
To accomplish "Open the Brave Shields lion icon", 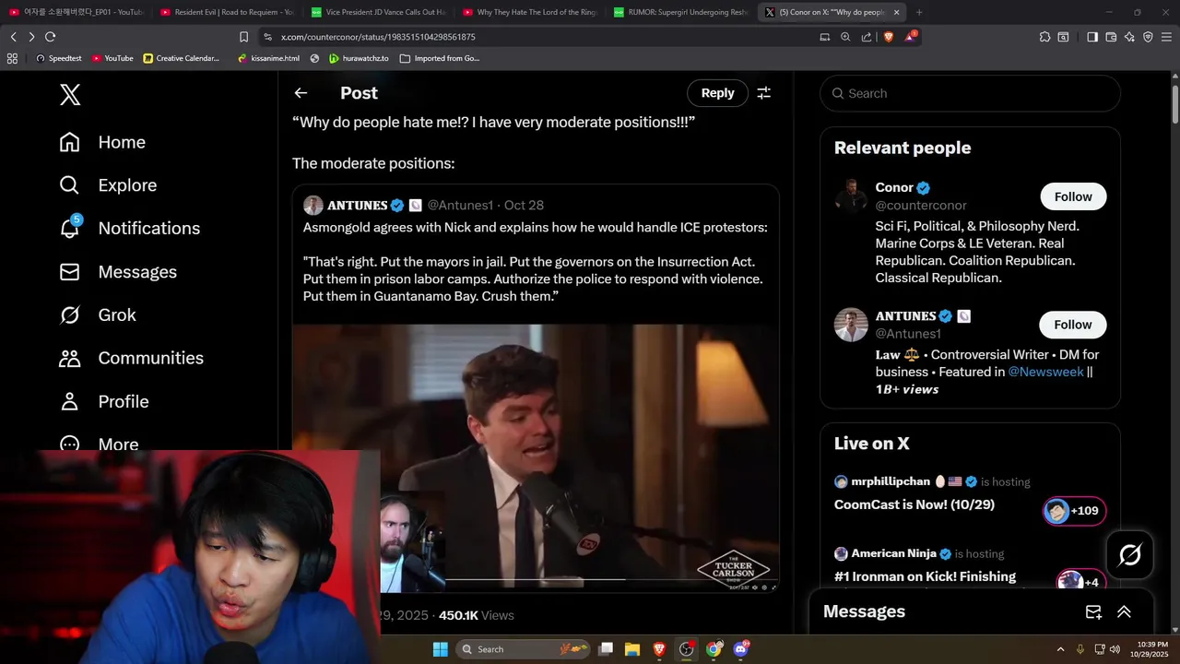I will tap(889, 37).
